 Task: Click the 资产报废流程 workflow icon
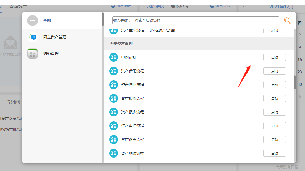(114, 112)
